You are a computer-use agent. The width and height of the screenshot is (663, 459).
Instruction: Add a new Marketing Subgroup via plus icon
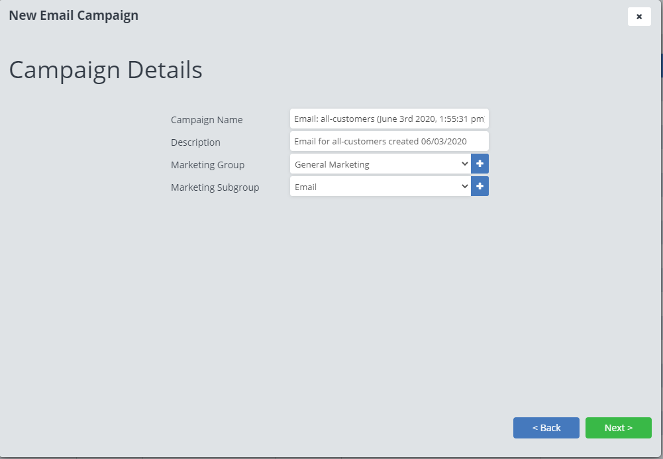(x=480, y=187)
